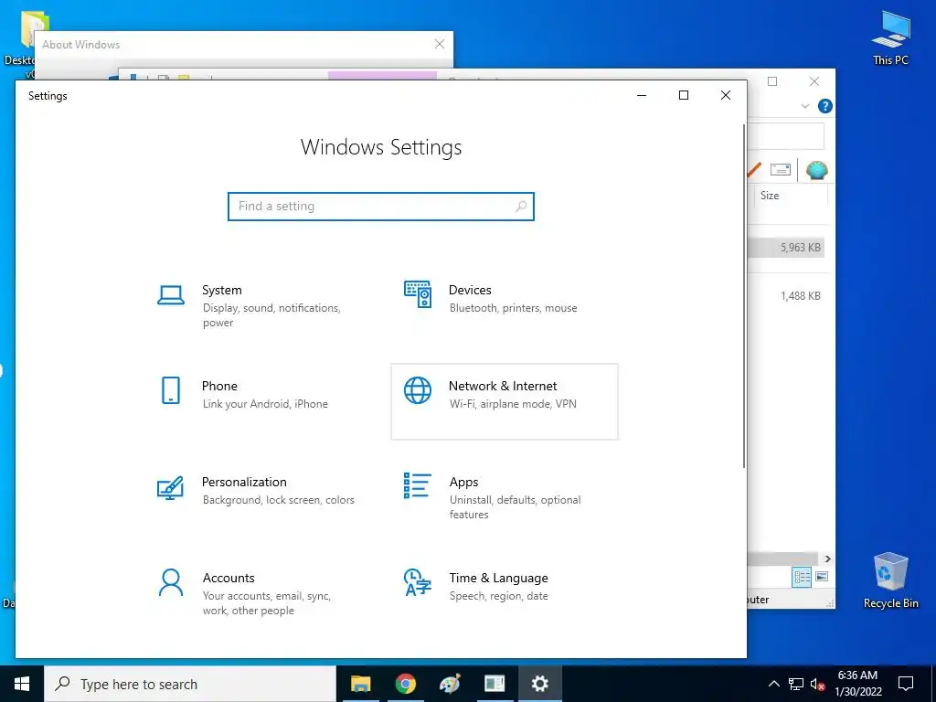Click the Devices heading text
The image size is (936, 702).
coord(471,290)
